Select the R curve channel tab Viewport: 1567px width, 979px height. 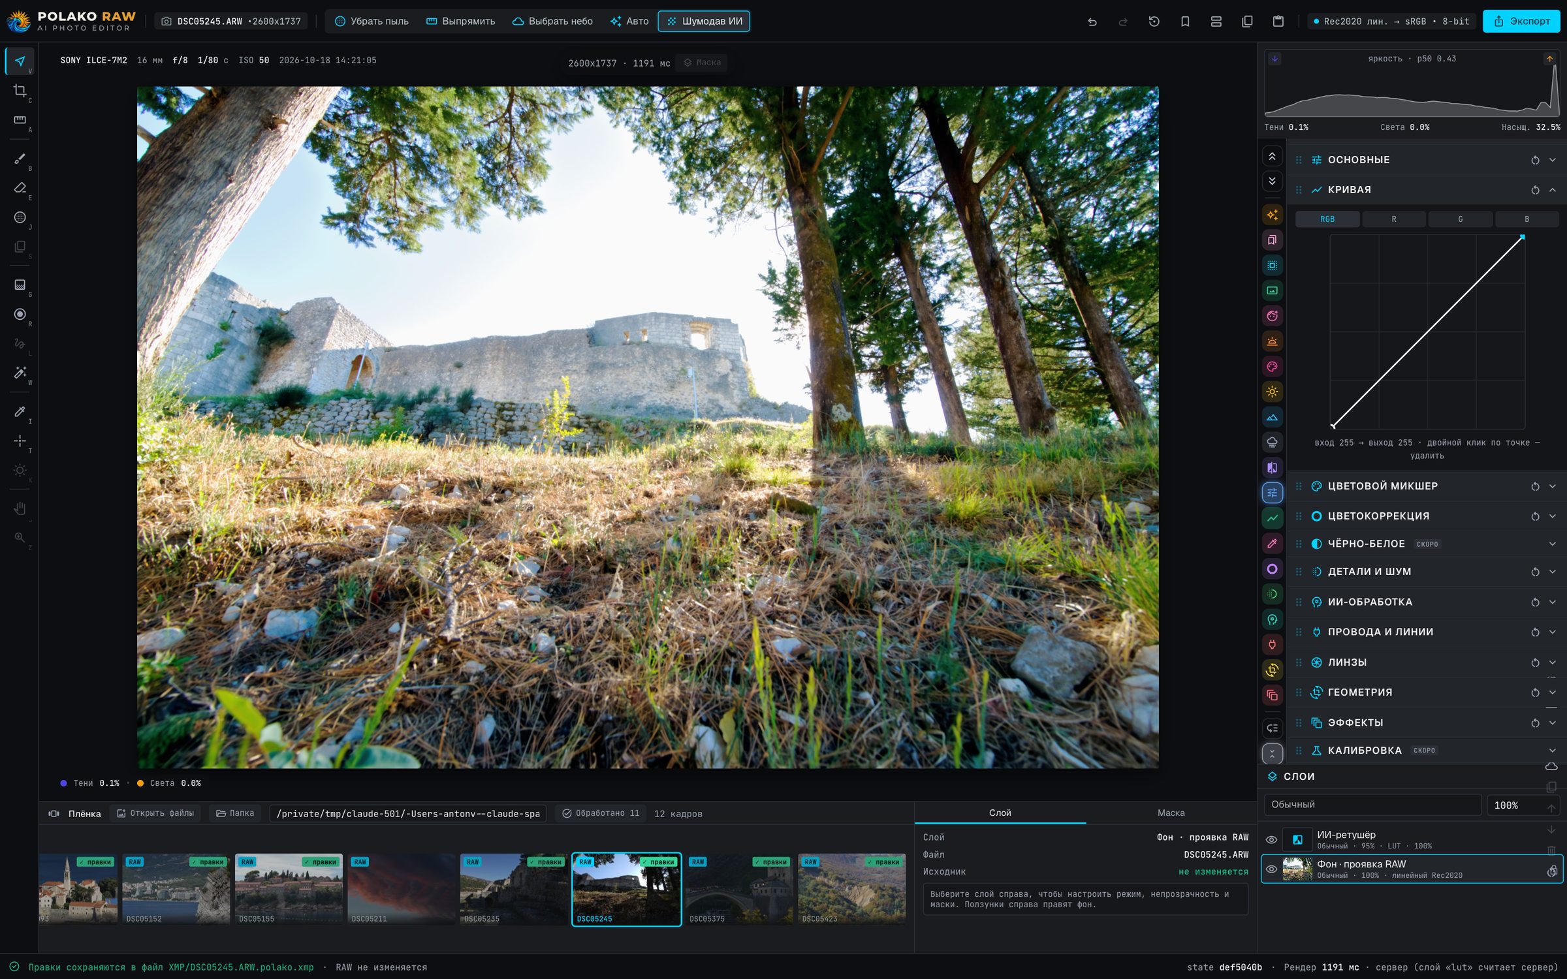[x=1394, y=219]
